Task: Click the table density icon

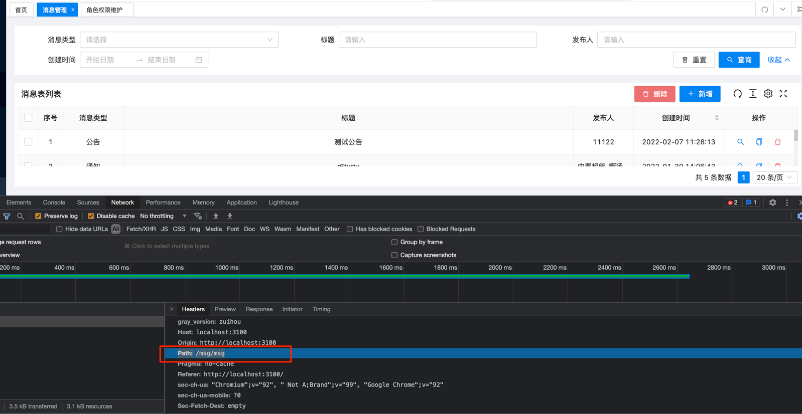Action: pos(753,94)
